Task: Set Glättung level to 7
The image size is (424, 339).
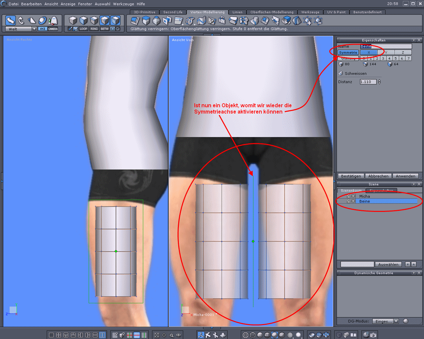Action: [x=408, y=58]
